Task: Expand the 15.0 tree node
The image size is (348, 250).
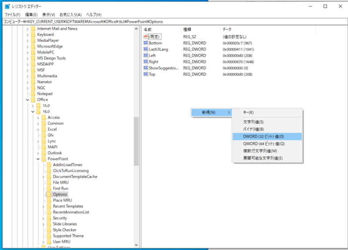Action: [x=33, y=106]
